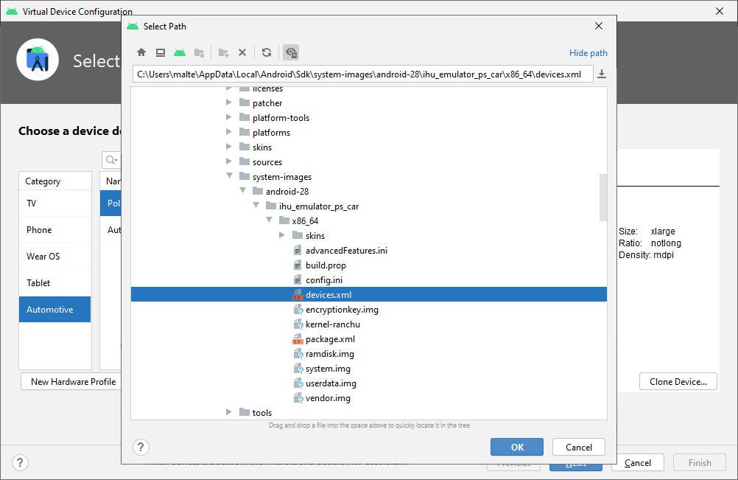Jump to Android SDK directory icon
The width and height of the screenshot is (738, 480).
179,52
